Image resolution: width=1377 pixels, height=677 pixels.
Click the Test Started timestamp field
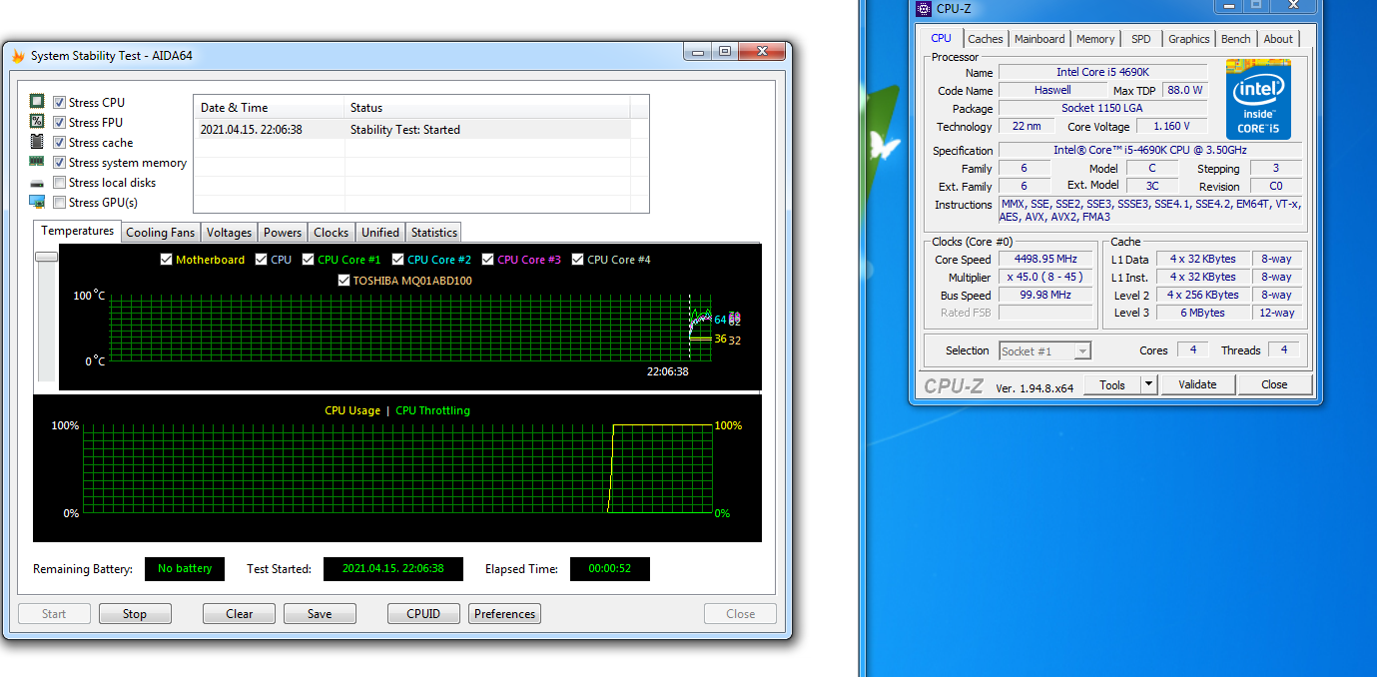pos(393,569)
